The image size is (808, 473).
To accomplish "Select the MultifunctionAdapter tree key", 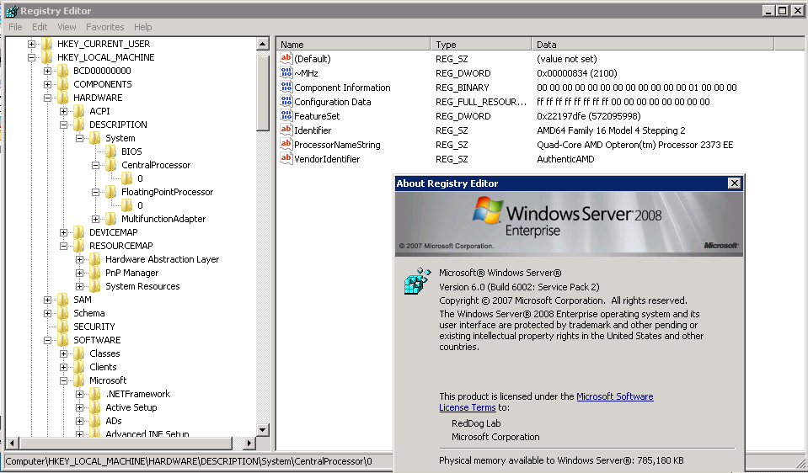I will click(163, 219).
